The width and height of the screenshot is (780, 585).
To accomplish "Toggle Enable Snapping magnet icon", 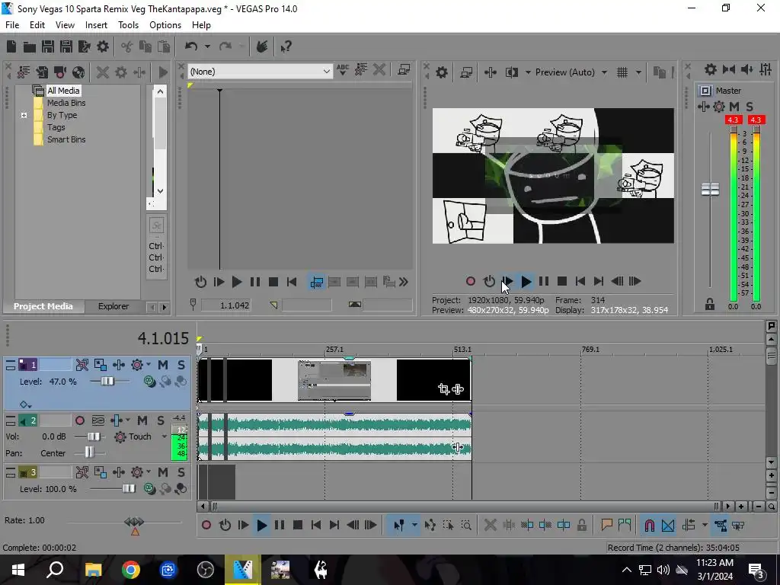I will pos(649,525).
